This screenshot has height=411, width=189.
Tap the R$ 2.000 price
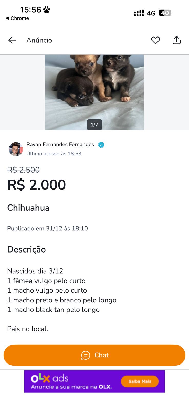[x=37, y=185]
